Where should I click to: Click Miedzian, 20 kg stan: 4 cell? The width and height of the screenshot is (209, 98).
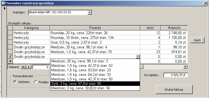pos(95,47)
